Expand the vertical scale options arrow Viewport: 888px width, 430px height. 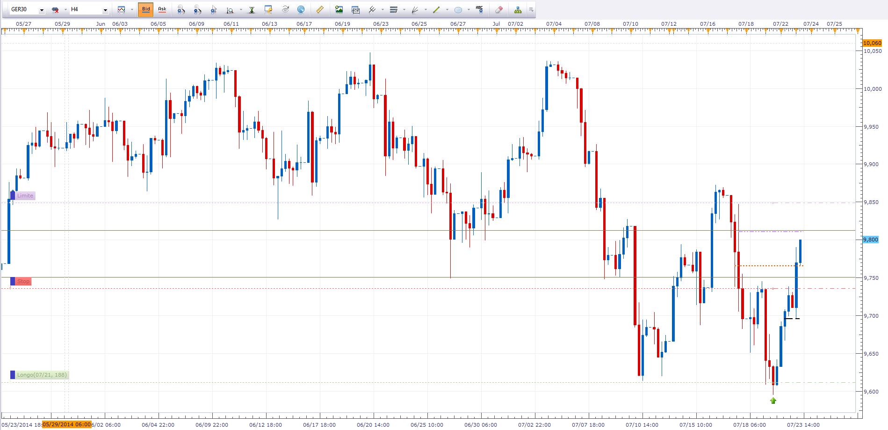(x=241, y=10)
